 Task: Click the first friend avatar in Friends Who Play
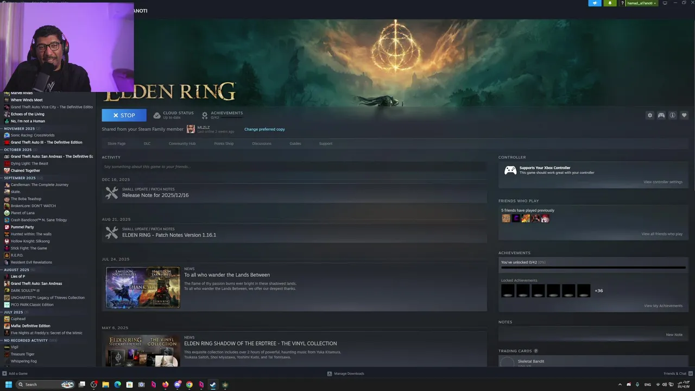pyautogui.click(x=506, y=218)
